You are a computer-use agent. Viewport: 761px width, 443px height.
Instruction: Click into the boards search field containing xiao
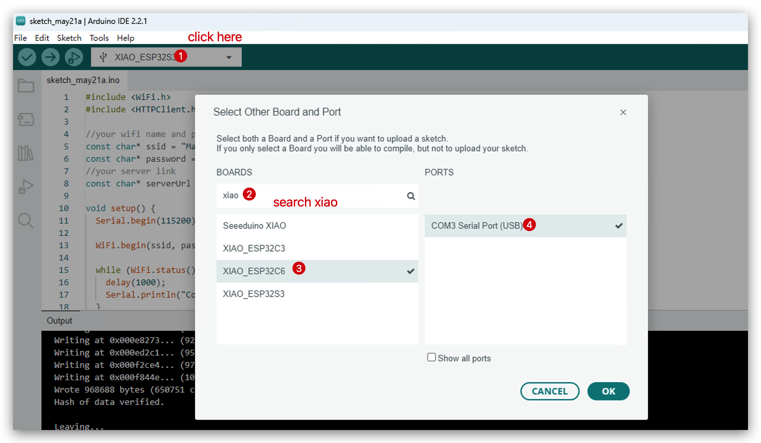(x=317, y=196)
